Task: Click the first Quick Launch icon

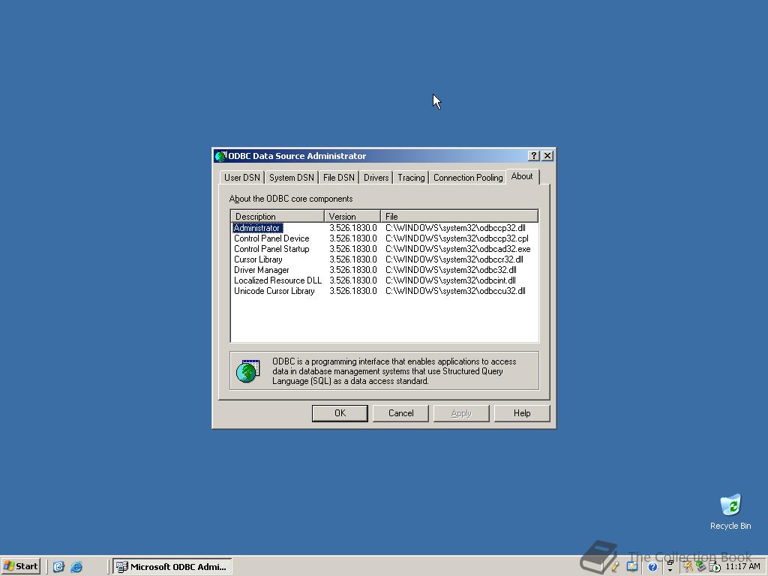Action: [58, 567]
